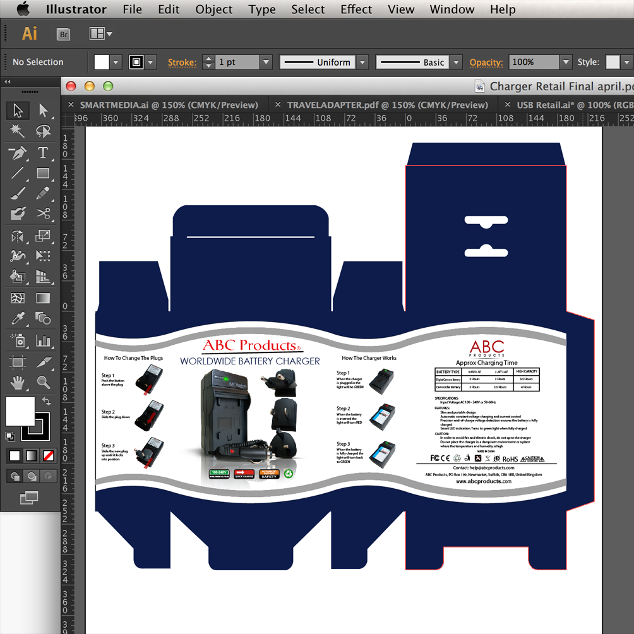Open the Arrange Documents dropdown
The width and height of the screenshot is (634, 634).
coord(100,33)
